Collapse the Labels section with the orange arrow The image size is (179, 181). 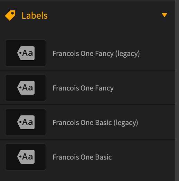tap(164, 15)
